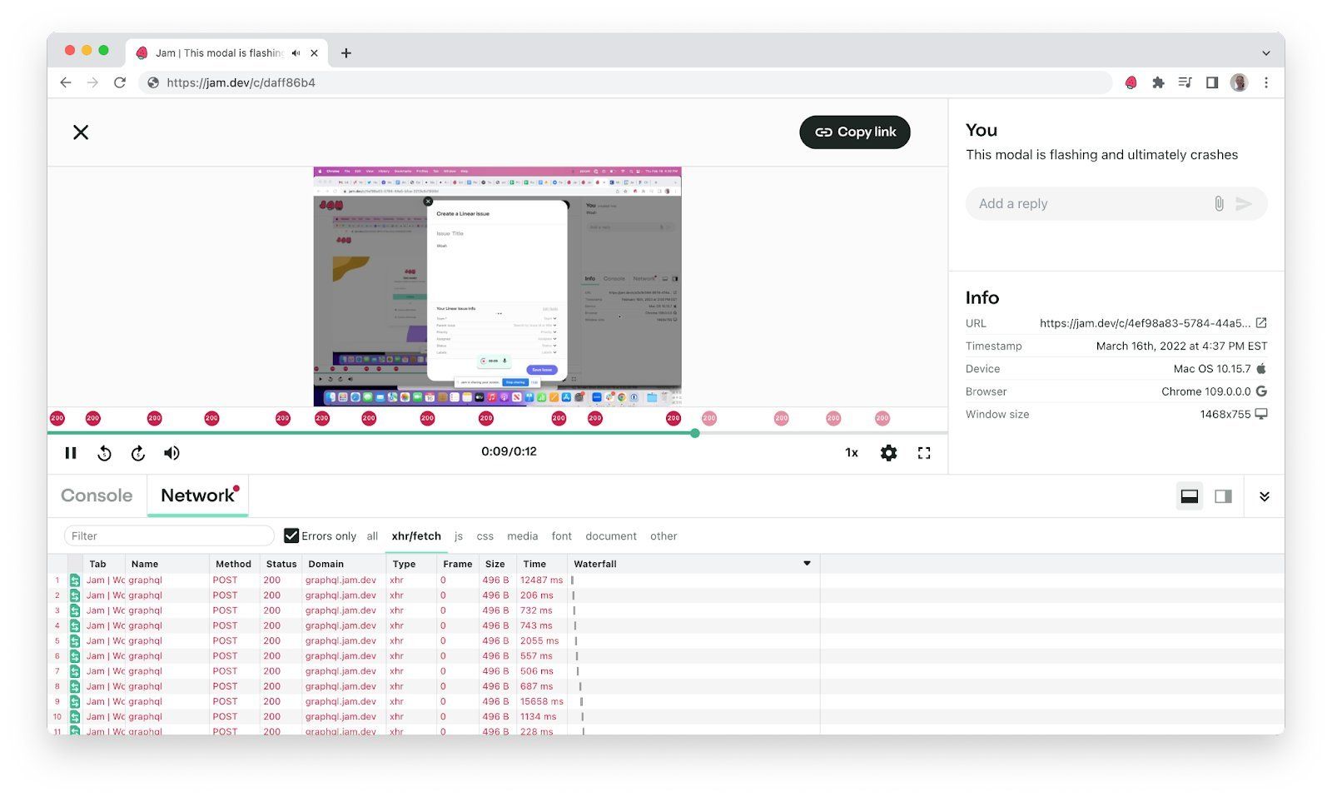Dock devtools panel to the bottom
This screenshot has width=1332, height=797.
[1189, 496]
